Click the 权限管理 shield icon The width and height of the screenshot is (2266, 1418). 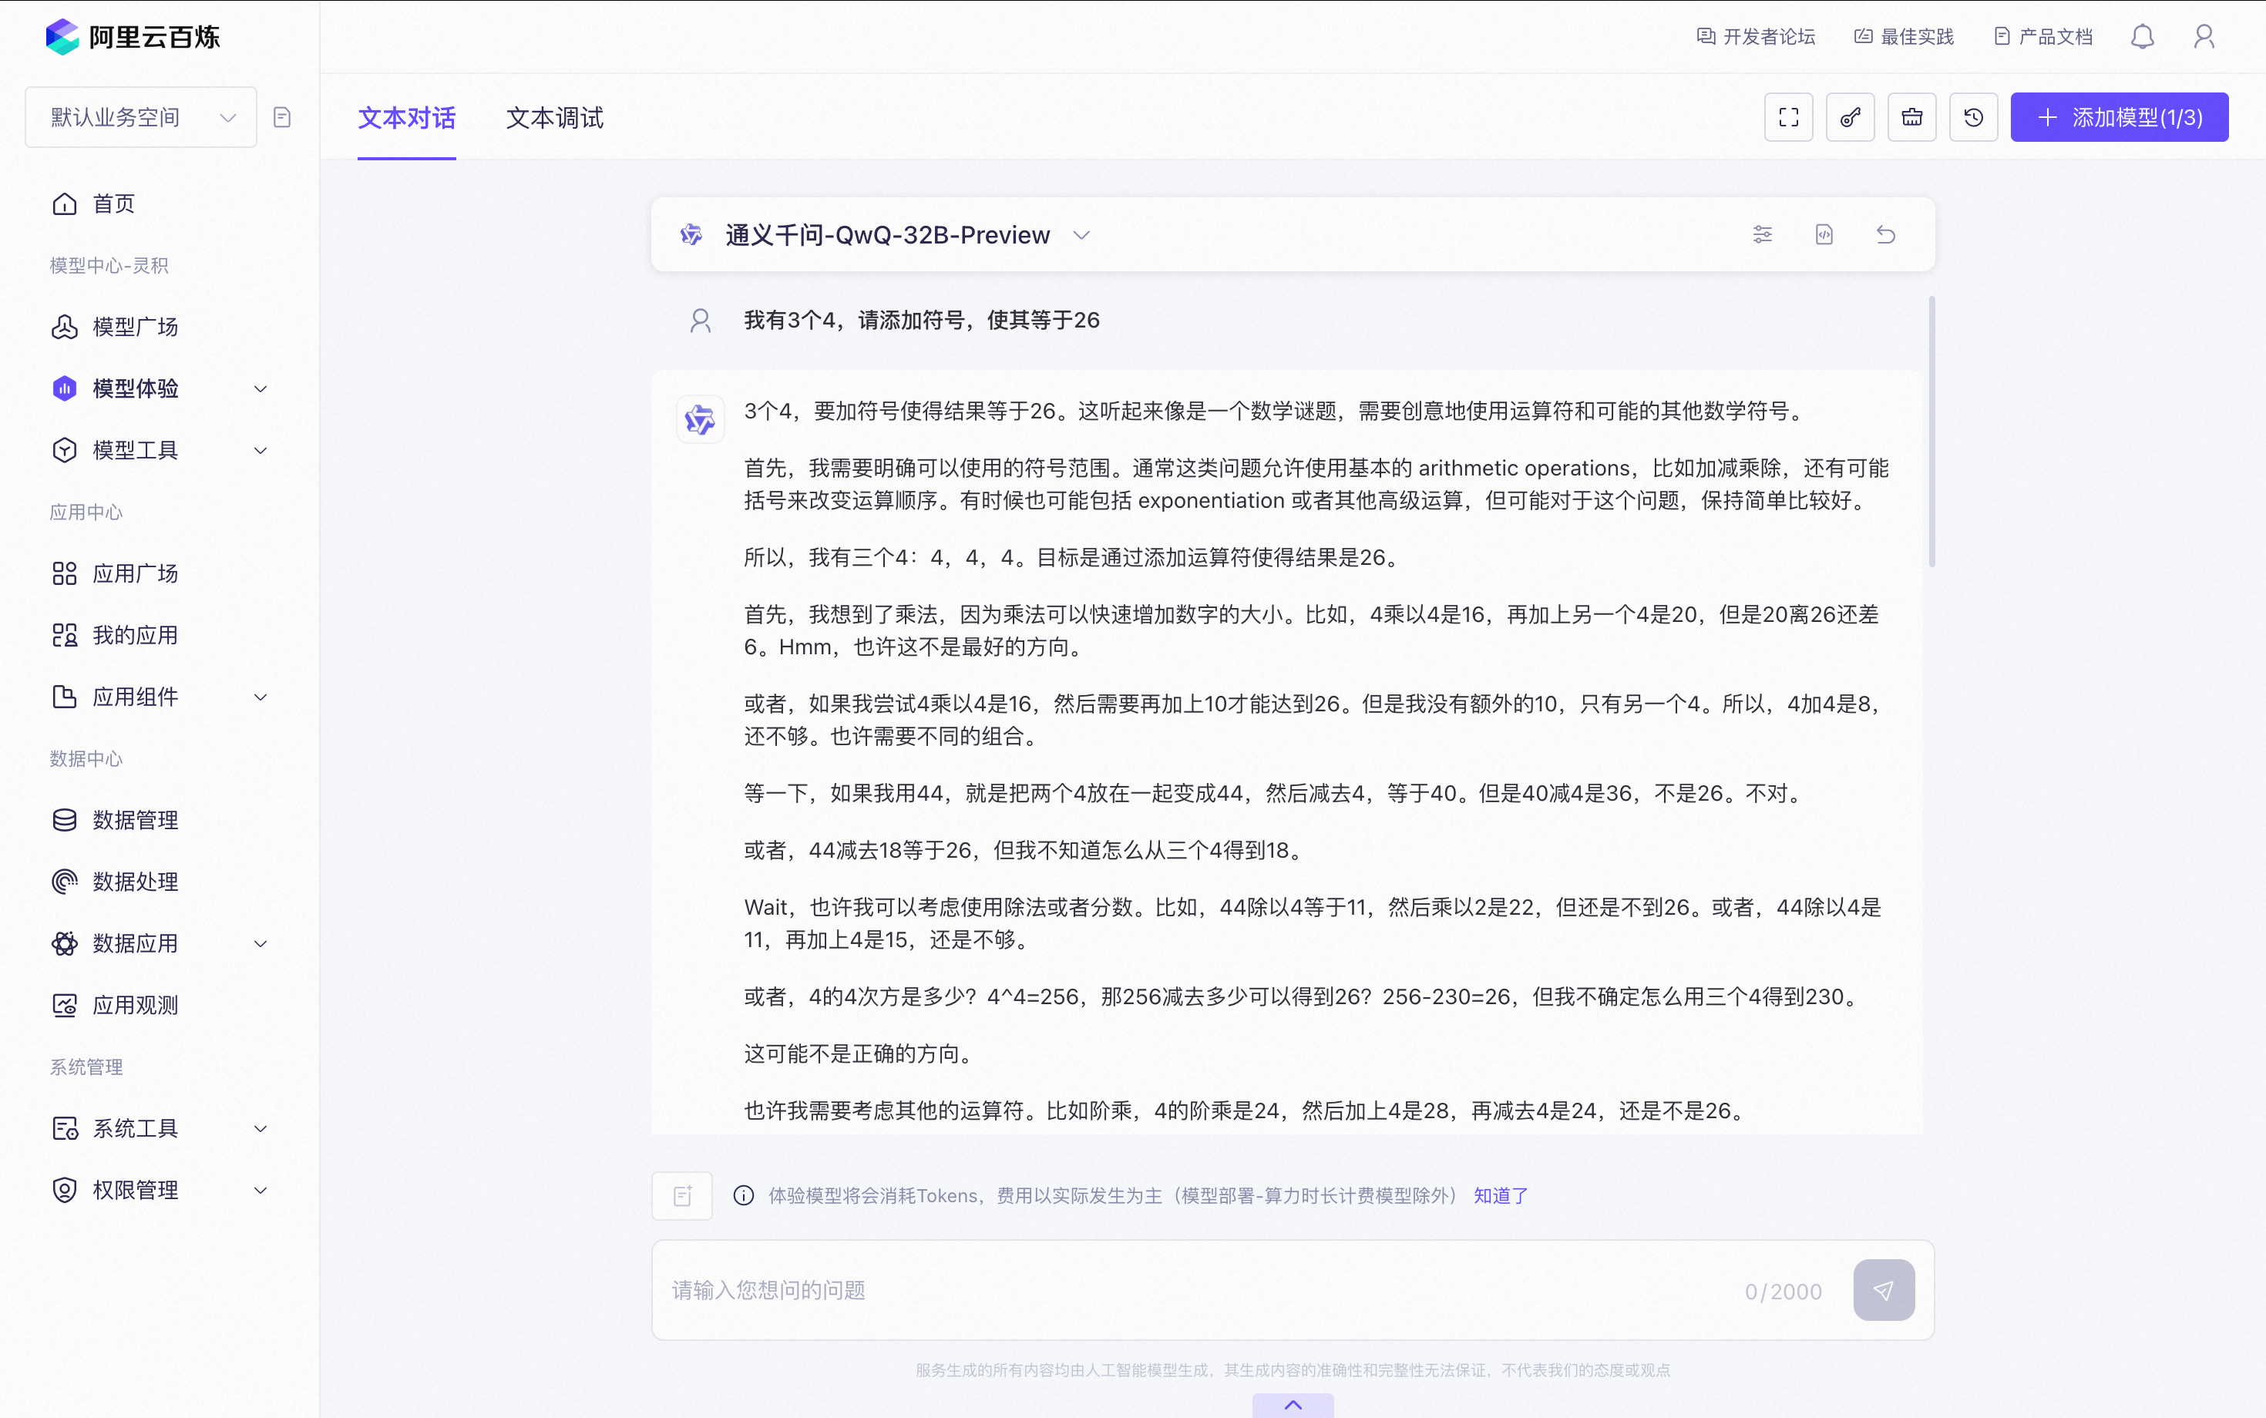click(65, 1190)
